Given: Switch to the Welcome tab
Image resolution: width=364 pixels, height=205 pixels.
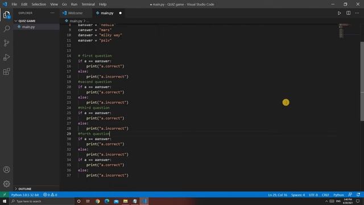Looking at the screenshot, I should click(x=76, y=13).
